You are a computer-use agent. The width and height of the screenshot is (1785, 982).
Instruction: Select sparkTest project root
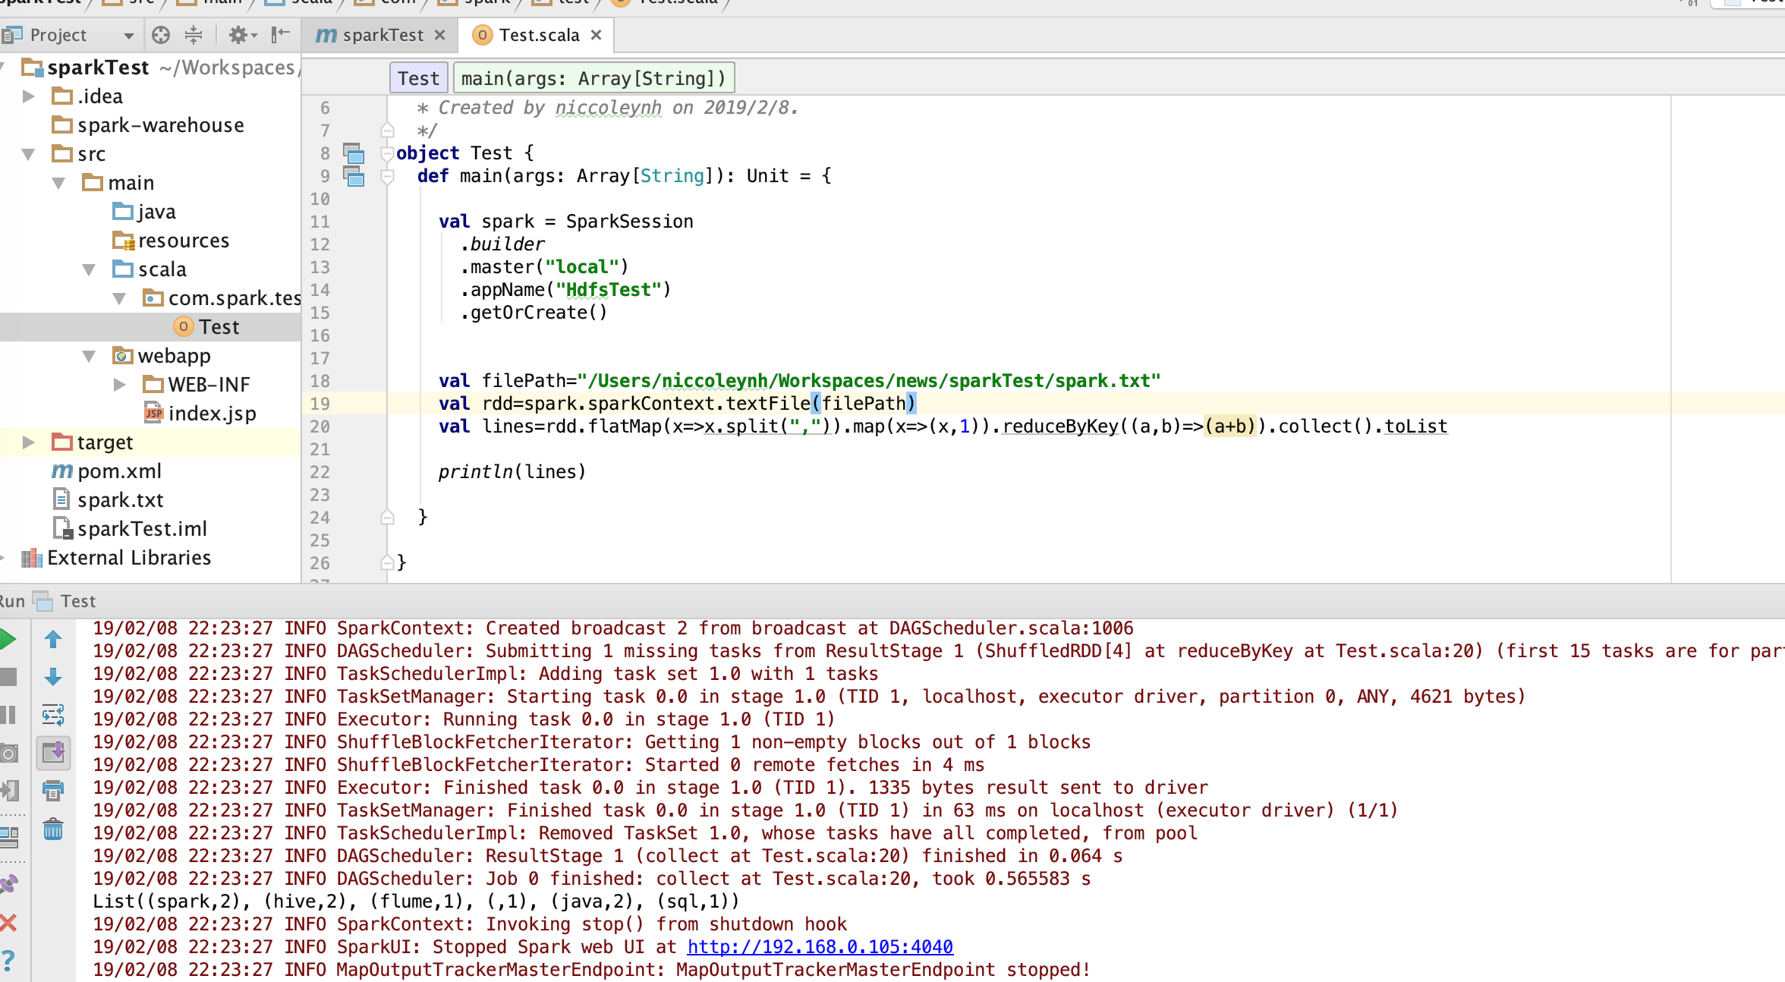coord(98,68)
